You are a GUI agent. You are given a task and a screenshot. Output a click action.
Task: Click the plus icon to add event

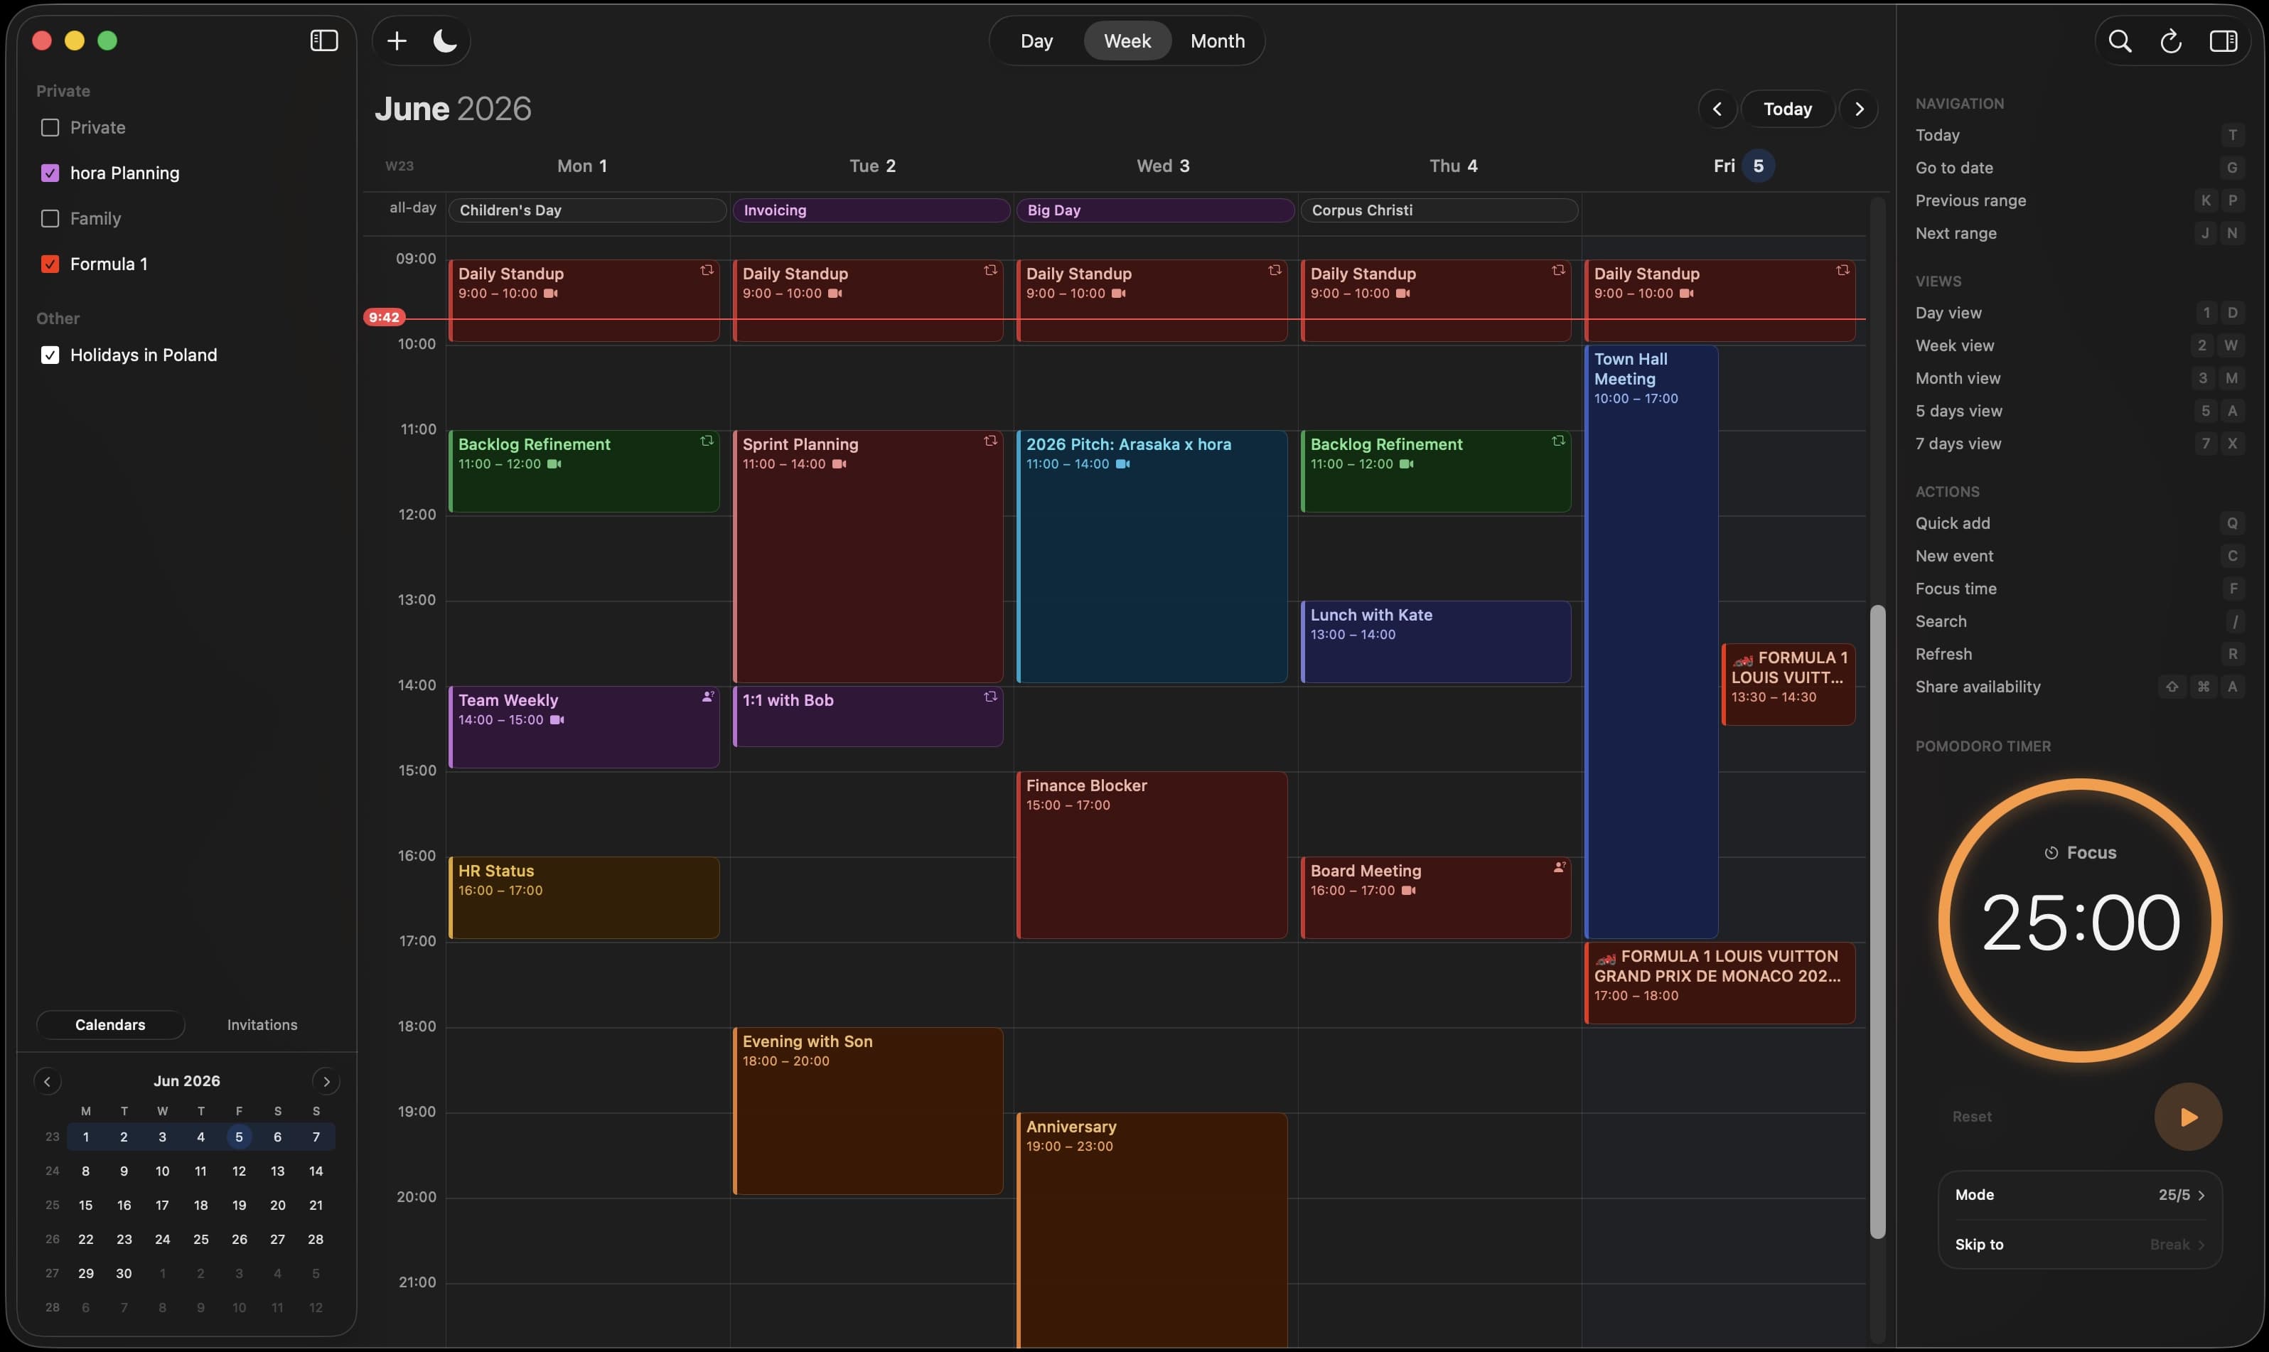pyautogui.click(x=397, y=41)
